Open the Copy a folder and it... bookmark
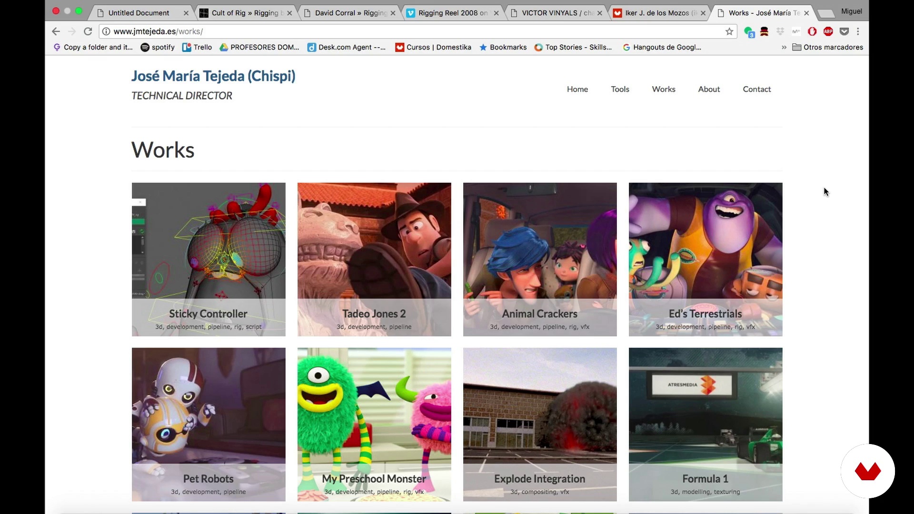Image resolution: width=914 pixels, height=514 pixels. (93, 47)
